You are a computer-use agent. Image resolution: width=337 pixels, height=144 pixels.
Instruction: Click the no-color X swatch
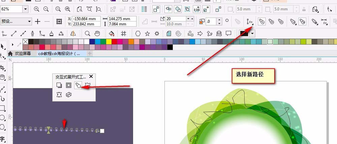25,42
